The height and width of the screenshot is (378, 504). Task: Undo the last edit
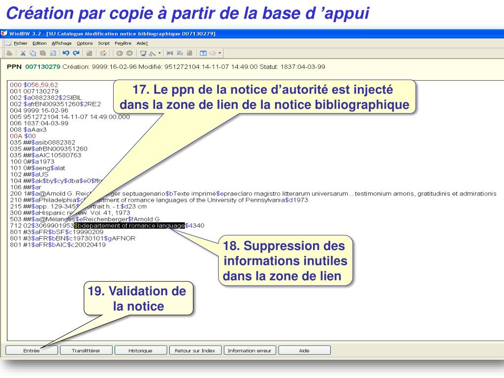[x=66, y=53]
